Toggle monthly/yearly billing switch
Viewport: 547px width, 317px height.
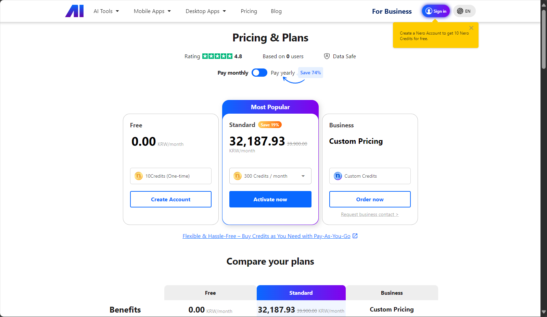pyautogui.click(x=259, y=73)
